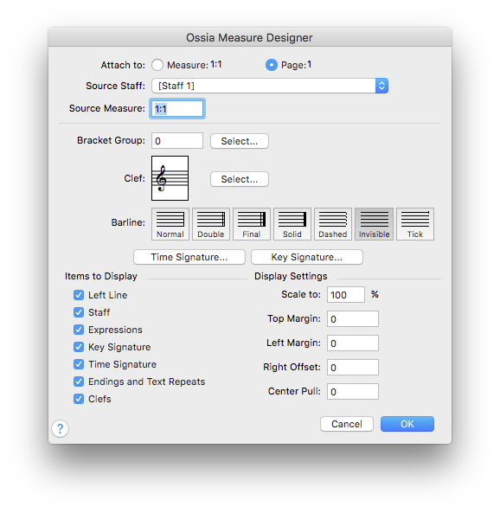The height and width of the screenshot is (513, 500).
Task: Open help with the question mark icon
Action: (x=61, y=428)
